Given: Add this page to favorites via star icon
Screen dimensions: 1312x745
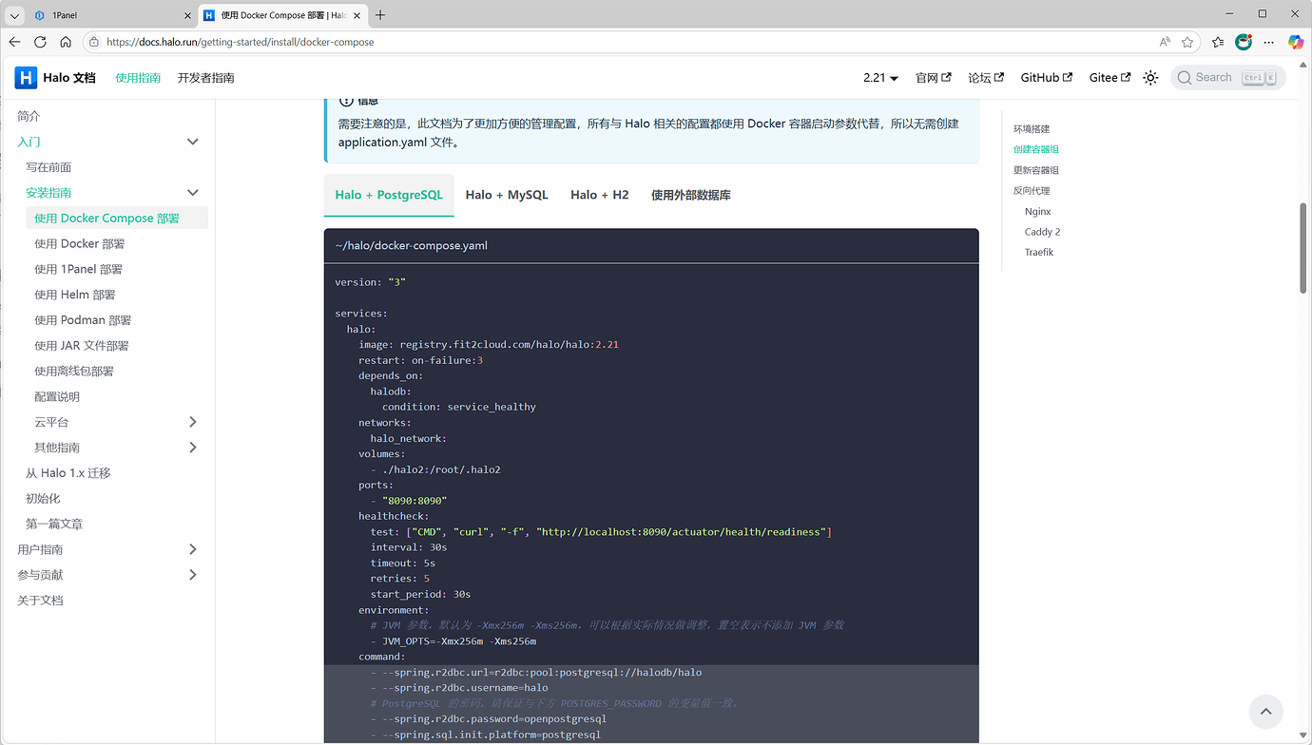Looking at the screenshot, I should [x=1188, y=42].
